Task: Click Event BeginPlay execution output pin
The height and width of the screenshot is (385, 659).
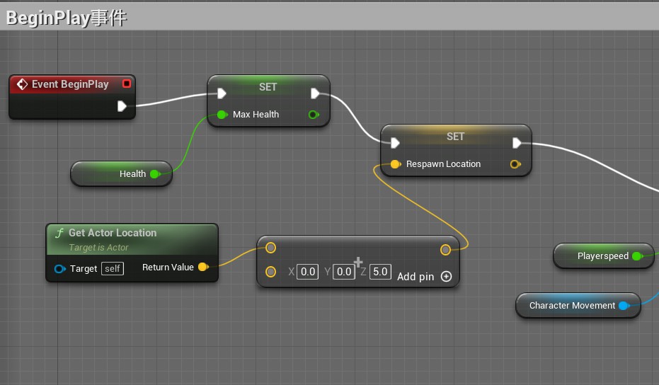Action: pyautogui.click(x=122, y=106)
